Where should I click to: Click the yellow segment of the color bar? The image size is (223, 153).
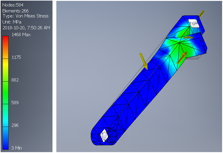click(x=6, y=70)
